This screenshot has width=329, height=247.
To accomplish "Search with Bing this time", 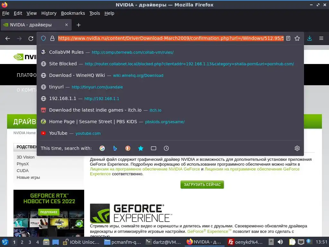I will [x=115, y=148].
